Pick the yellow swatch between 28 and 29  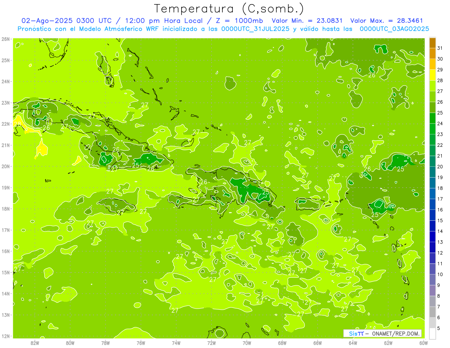[432, 75]
